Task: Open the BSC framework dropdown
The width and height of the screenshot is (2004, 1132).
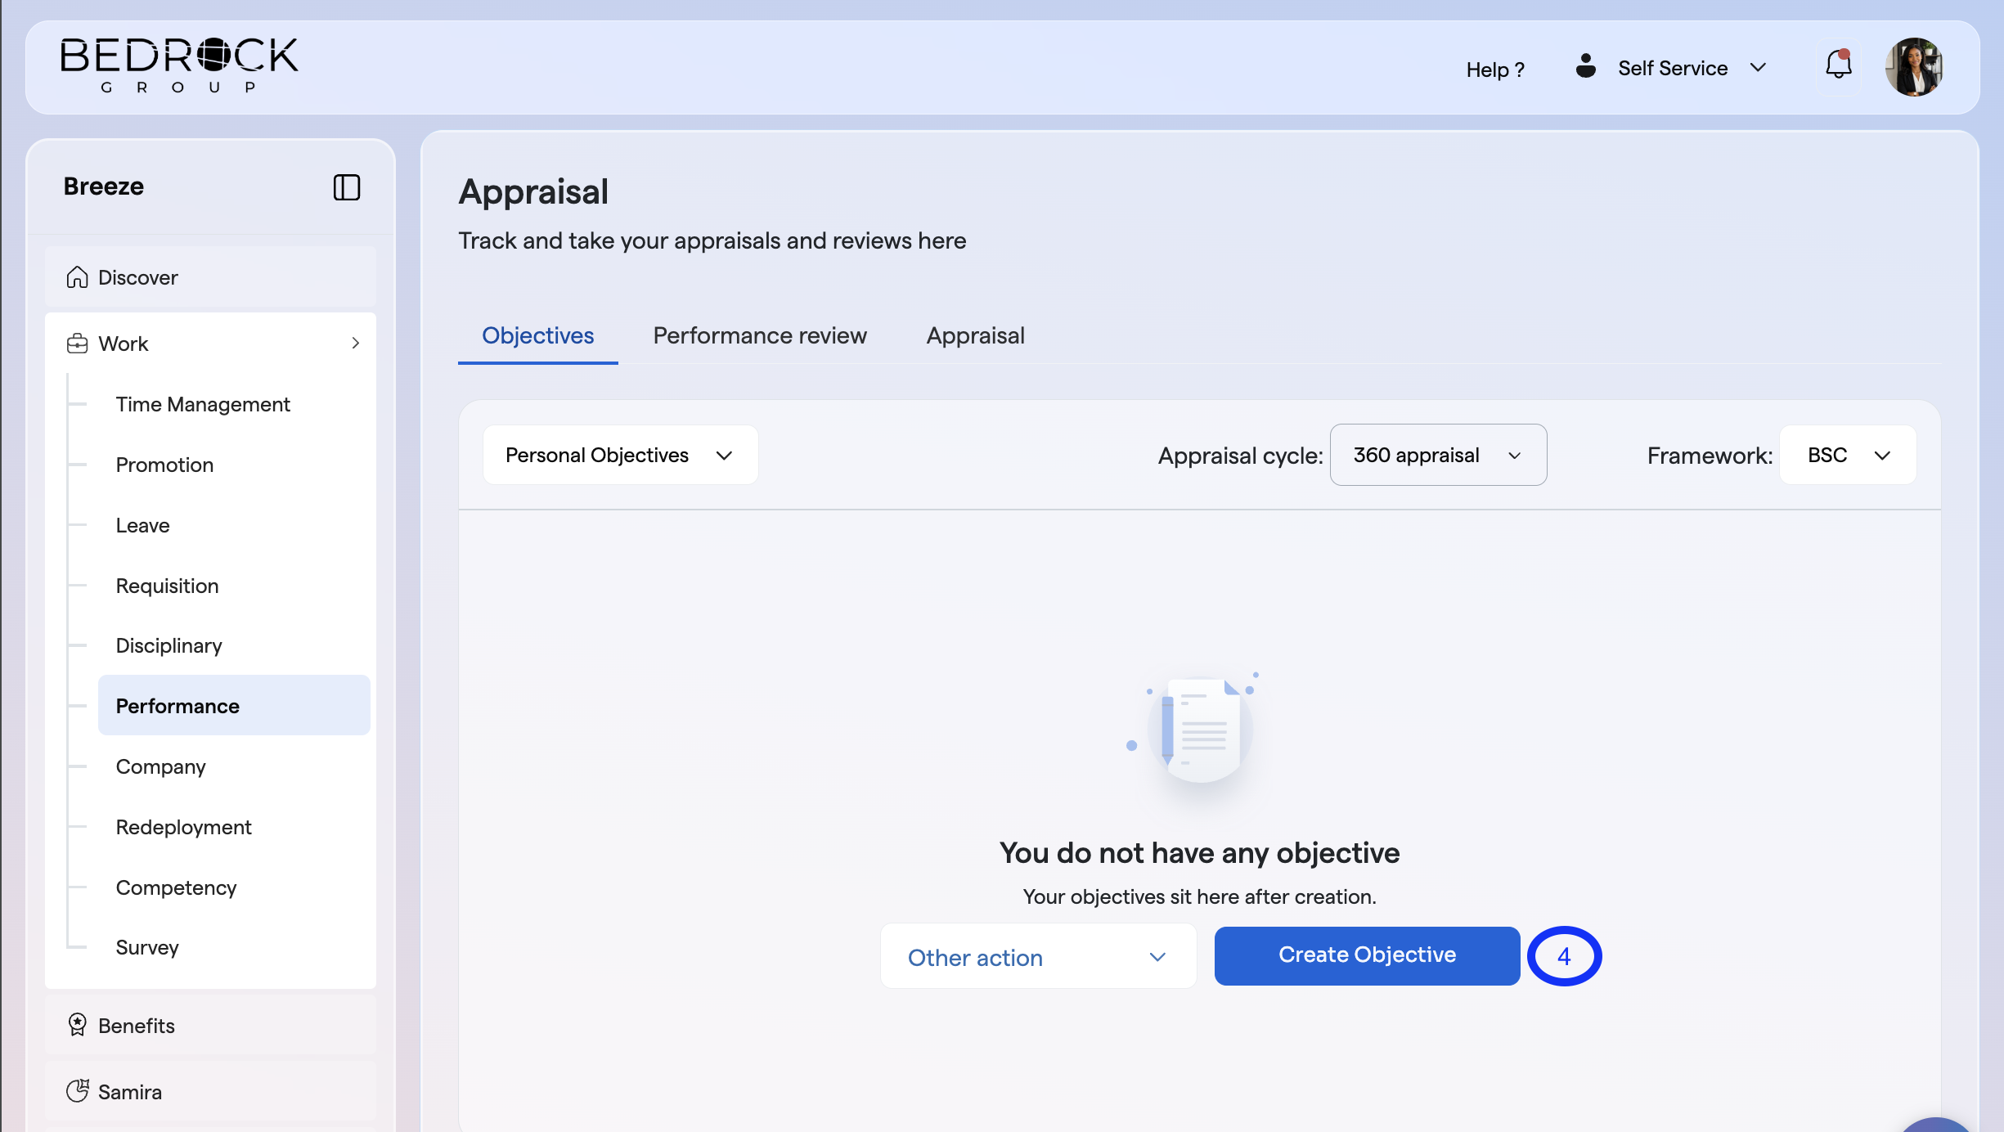Action: (x=1848, y=455)
